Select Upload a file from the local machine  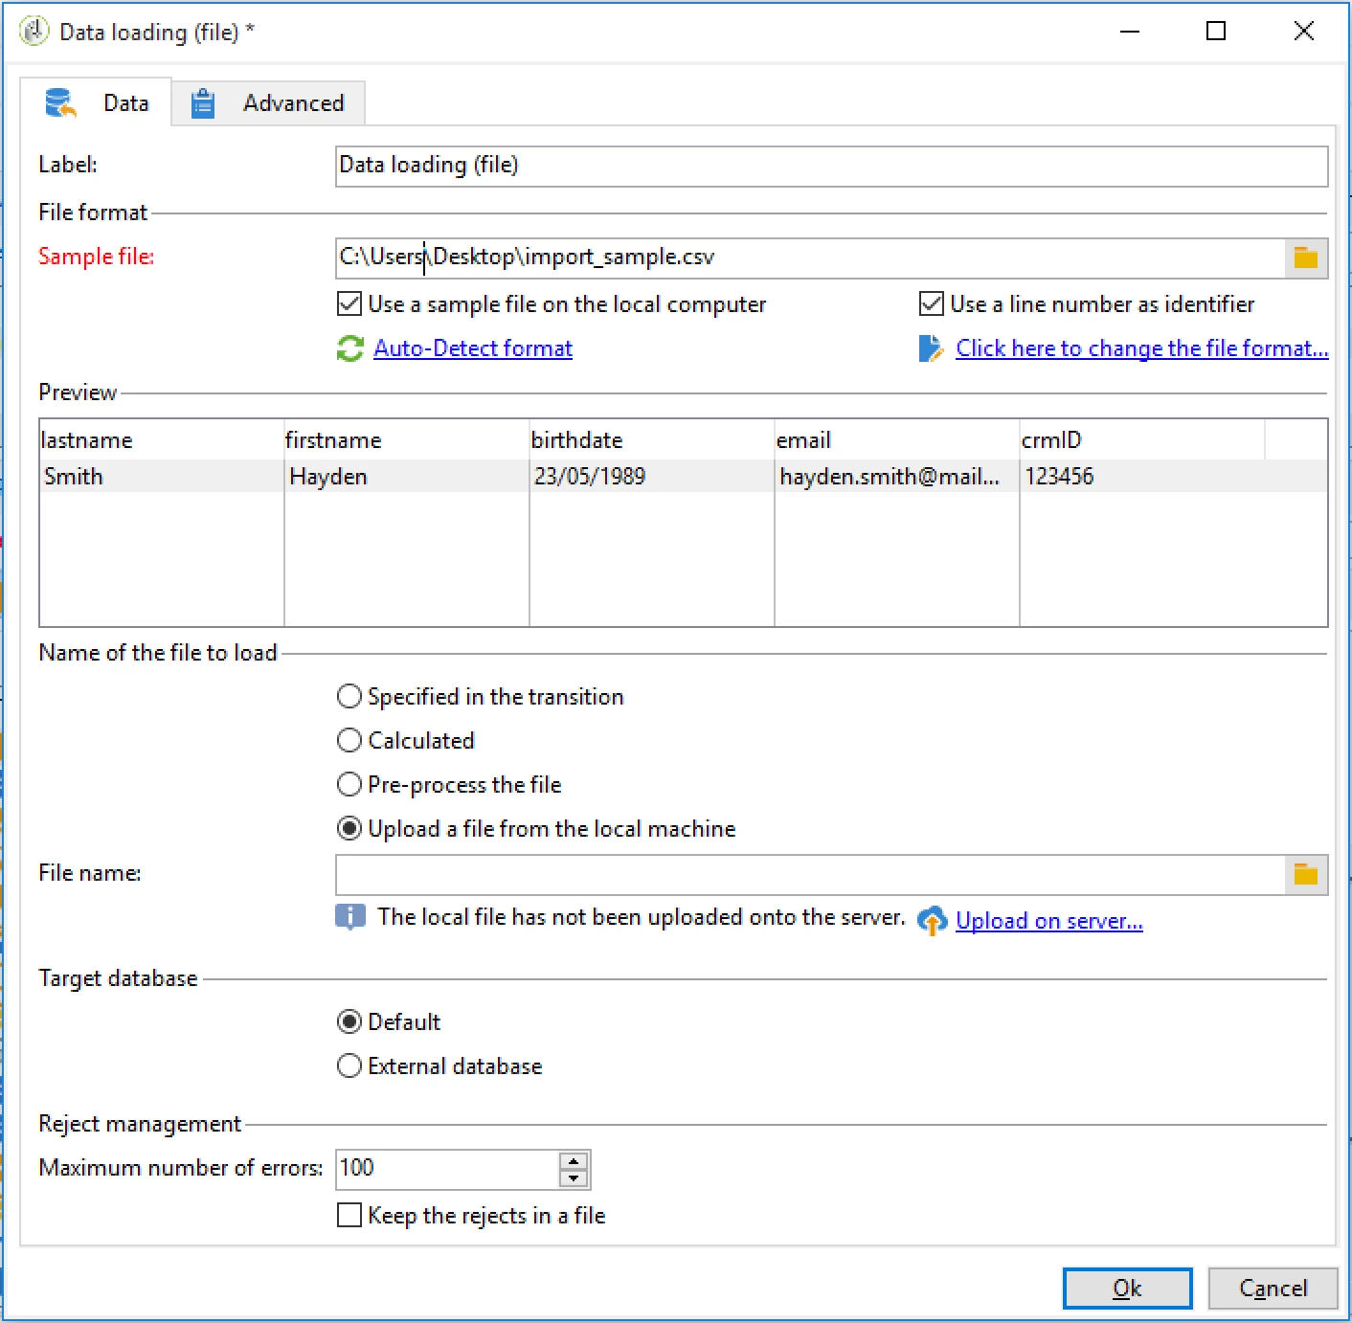[349, 829]
